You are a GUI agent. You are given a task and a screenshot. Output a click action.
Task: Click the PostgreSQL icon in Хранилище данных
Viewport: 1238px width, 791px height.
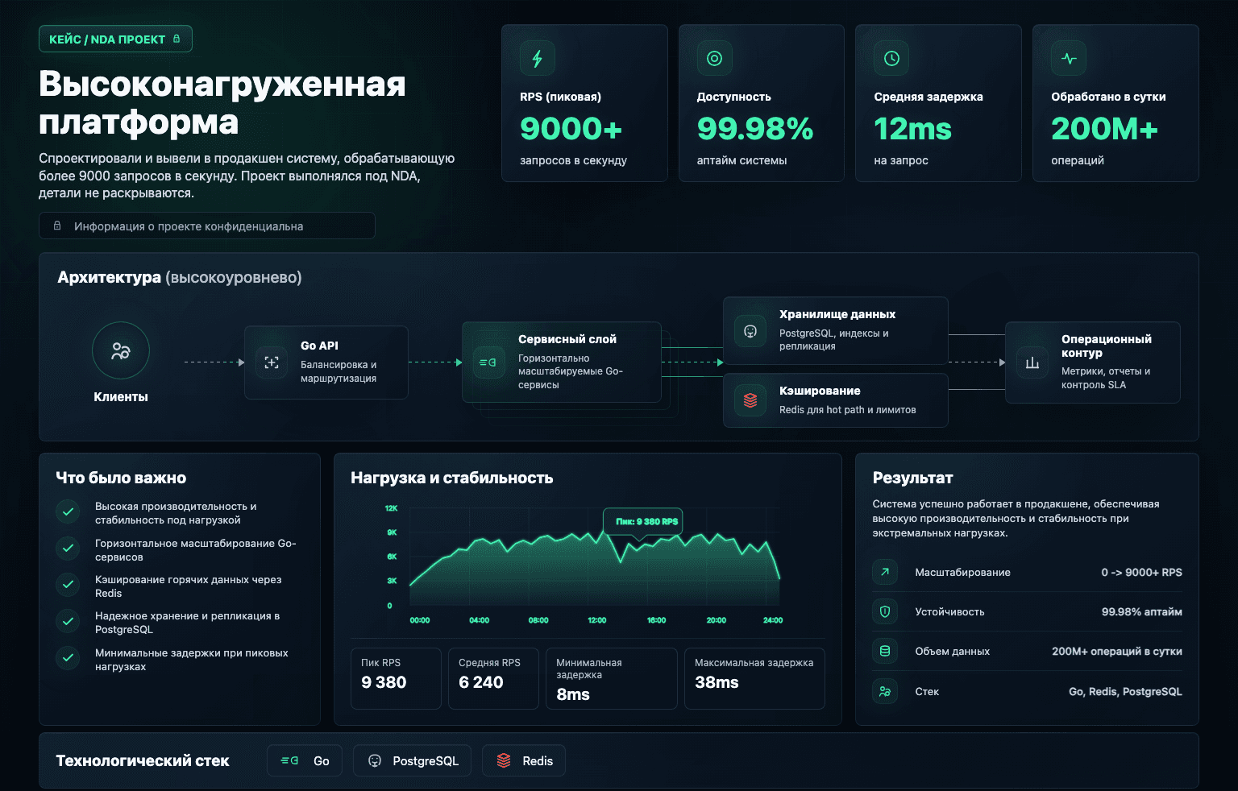point(750,331)
